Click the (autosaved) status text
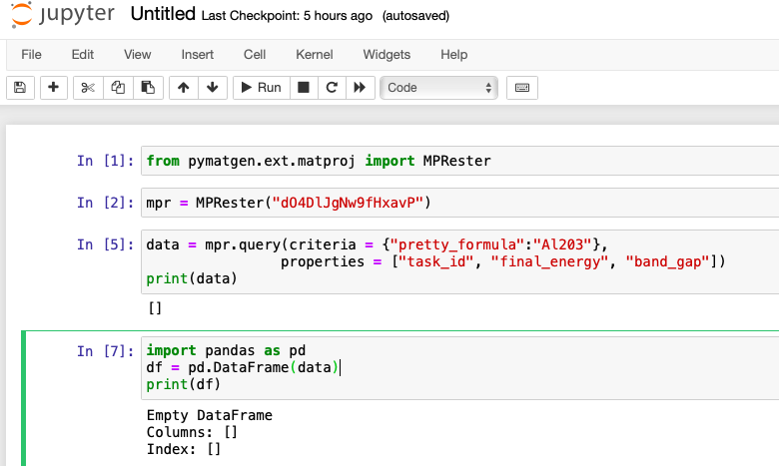Viewport: 779px width, 466px height. (415, 16)
